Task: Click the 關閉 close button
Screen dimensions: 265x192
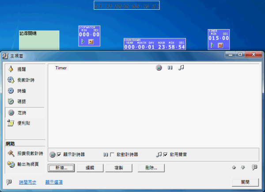Action: pyautogui.click(x=245, y=182)
